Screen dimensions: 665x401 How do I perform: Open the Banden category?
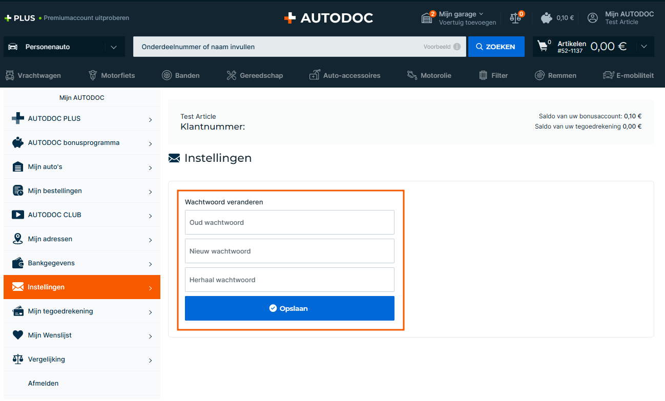(181, 75)
